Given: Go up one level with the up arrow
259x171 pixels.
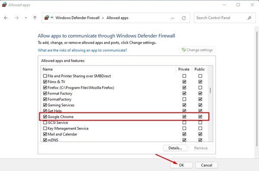Looking at the screenshot, I should coord(35,18).
